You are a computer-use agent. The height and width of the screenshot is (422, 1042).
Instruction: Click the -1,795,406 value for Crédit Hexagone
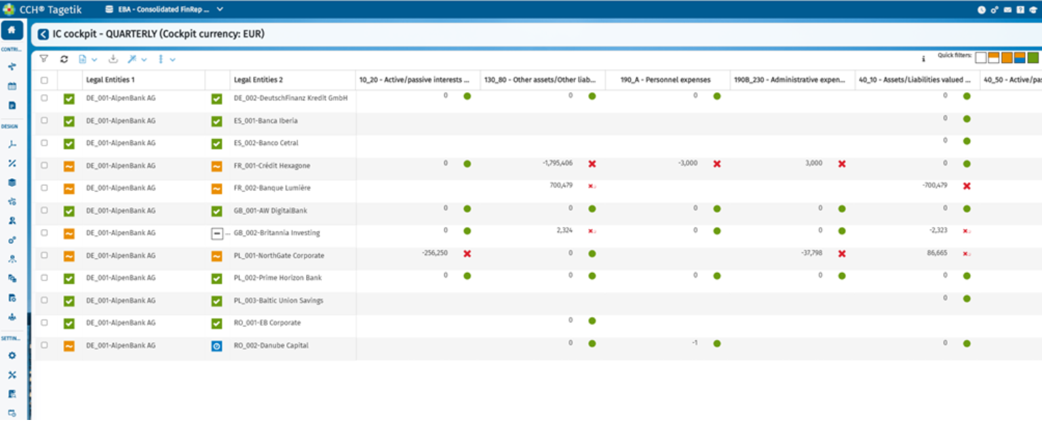click(x=558, y=163)
